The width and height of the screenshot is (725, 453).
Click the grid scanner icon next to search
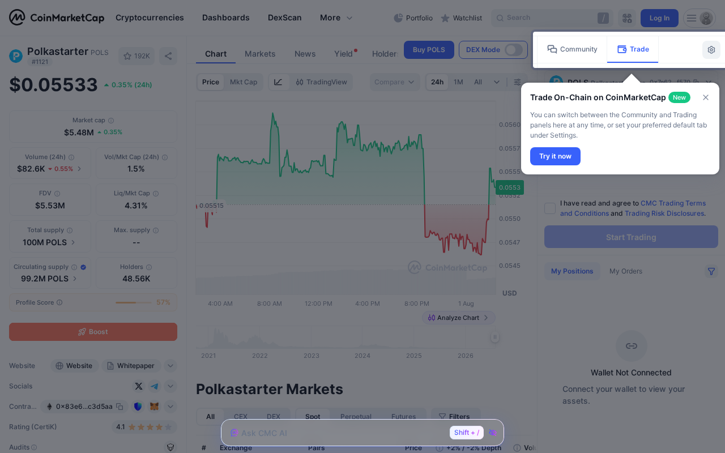tap(627, 18)
